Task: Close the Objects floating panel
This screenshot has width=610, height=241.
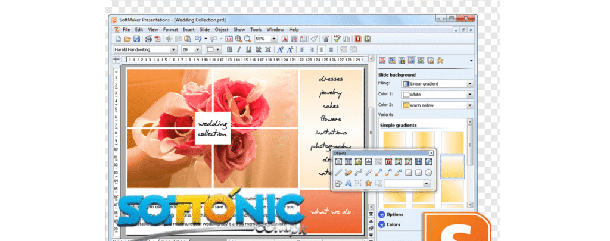Action: (x=431, y=153)
